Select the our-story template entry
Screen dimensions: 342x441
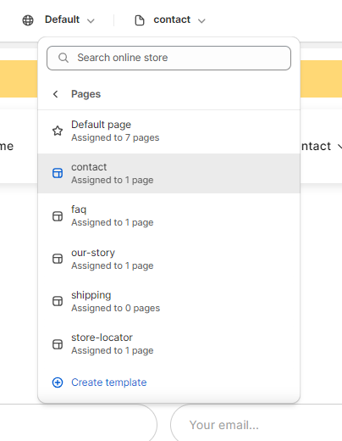[x=168, y=259]
